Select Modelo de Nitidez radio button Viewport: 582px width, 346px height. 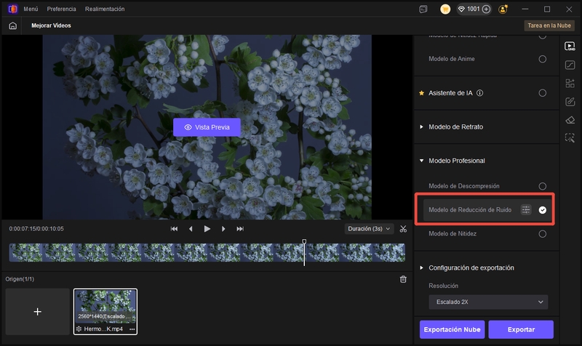click(x=542, y=234)
